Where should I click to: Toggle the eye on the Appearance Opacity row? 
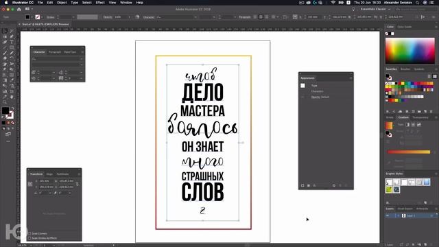click(302, 97)
